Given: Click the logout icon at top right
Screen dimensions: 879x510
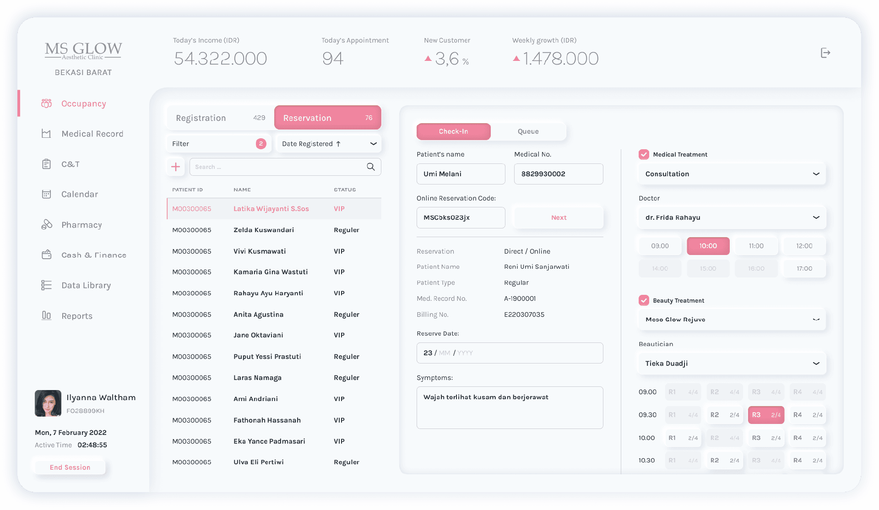Looking at the screenshot, I should pos(825,53).
